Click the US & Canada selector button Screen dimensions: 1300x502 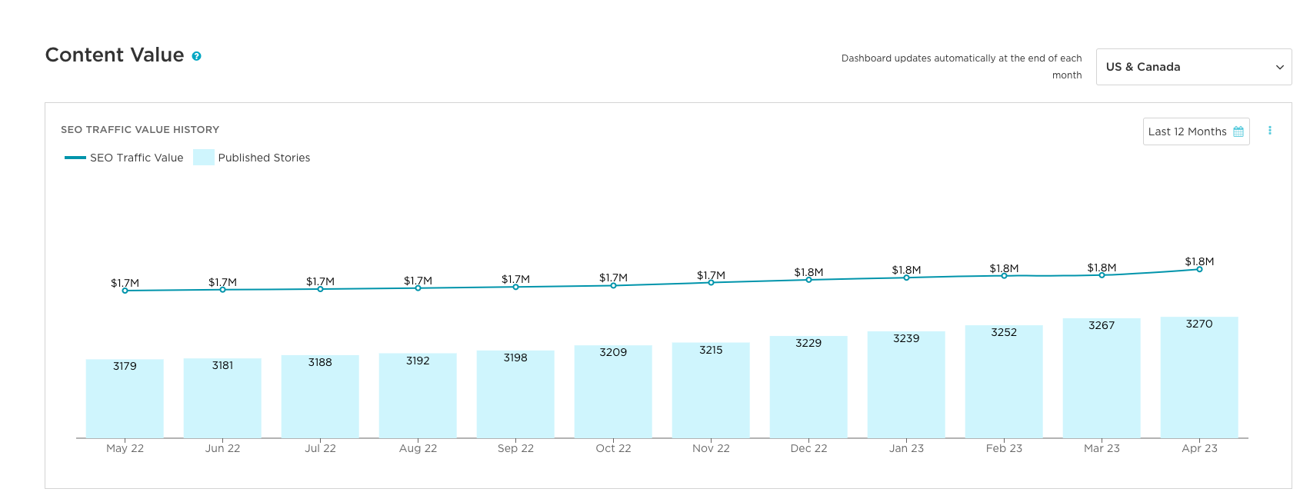pos(1193,67)
